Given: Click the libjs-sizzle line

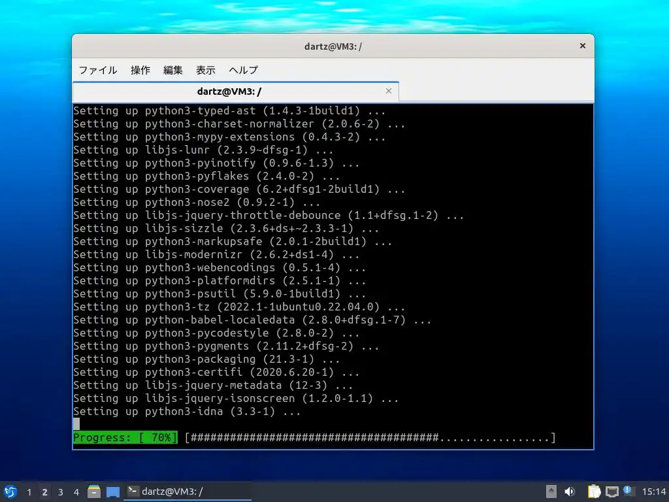Looking at the screenshot, I should pyautogui.click(x=226, y=228).
